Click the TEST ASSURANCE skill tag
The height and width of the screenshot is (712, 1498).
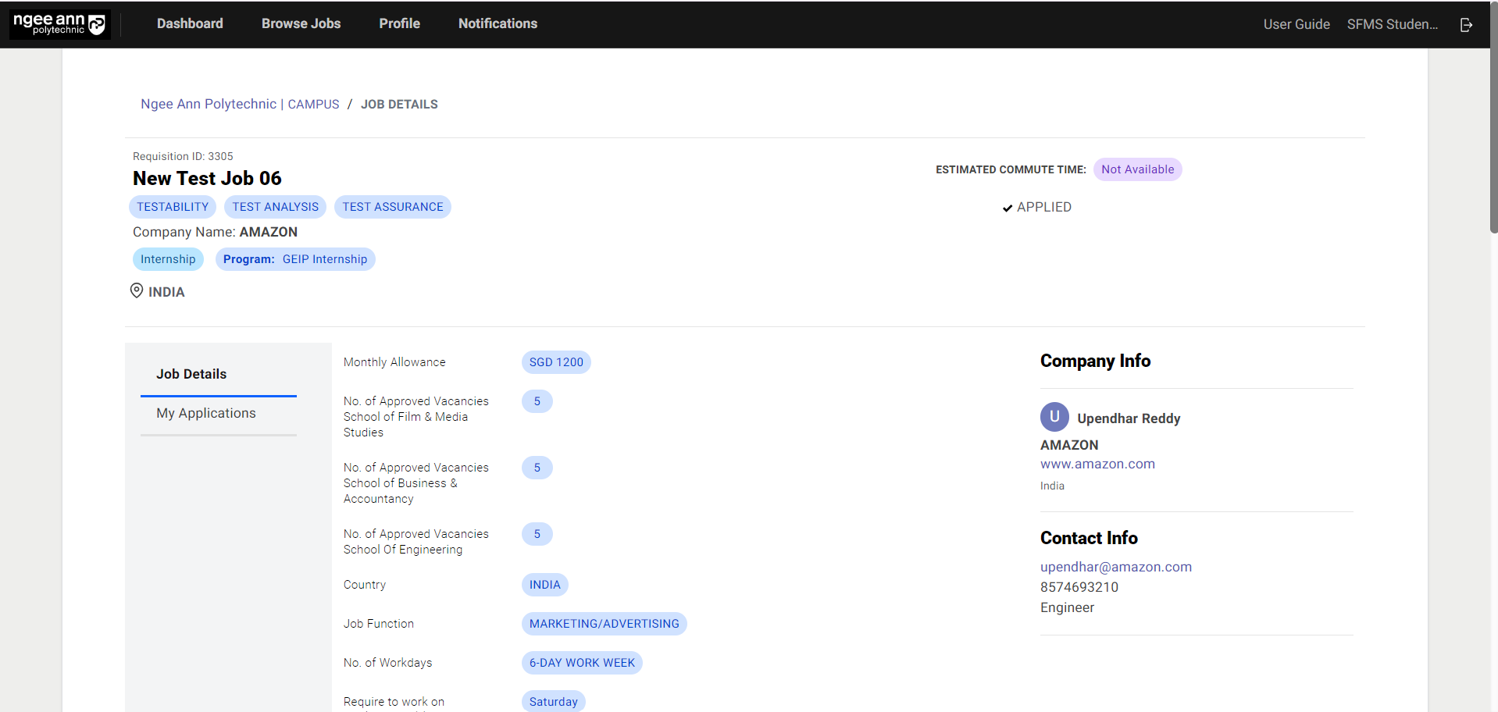392,207
